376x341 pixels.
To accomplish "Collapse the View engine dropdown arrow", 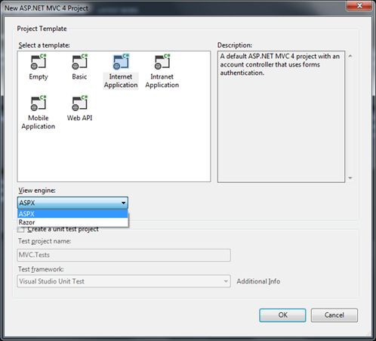I will point(123,203).
